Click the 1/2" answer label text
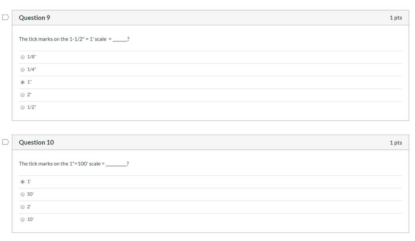Viewport: 415px width, 241px height. [32, 107]
